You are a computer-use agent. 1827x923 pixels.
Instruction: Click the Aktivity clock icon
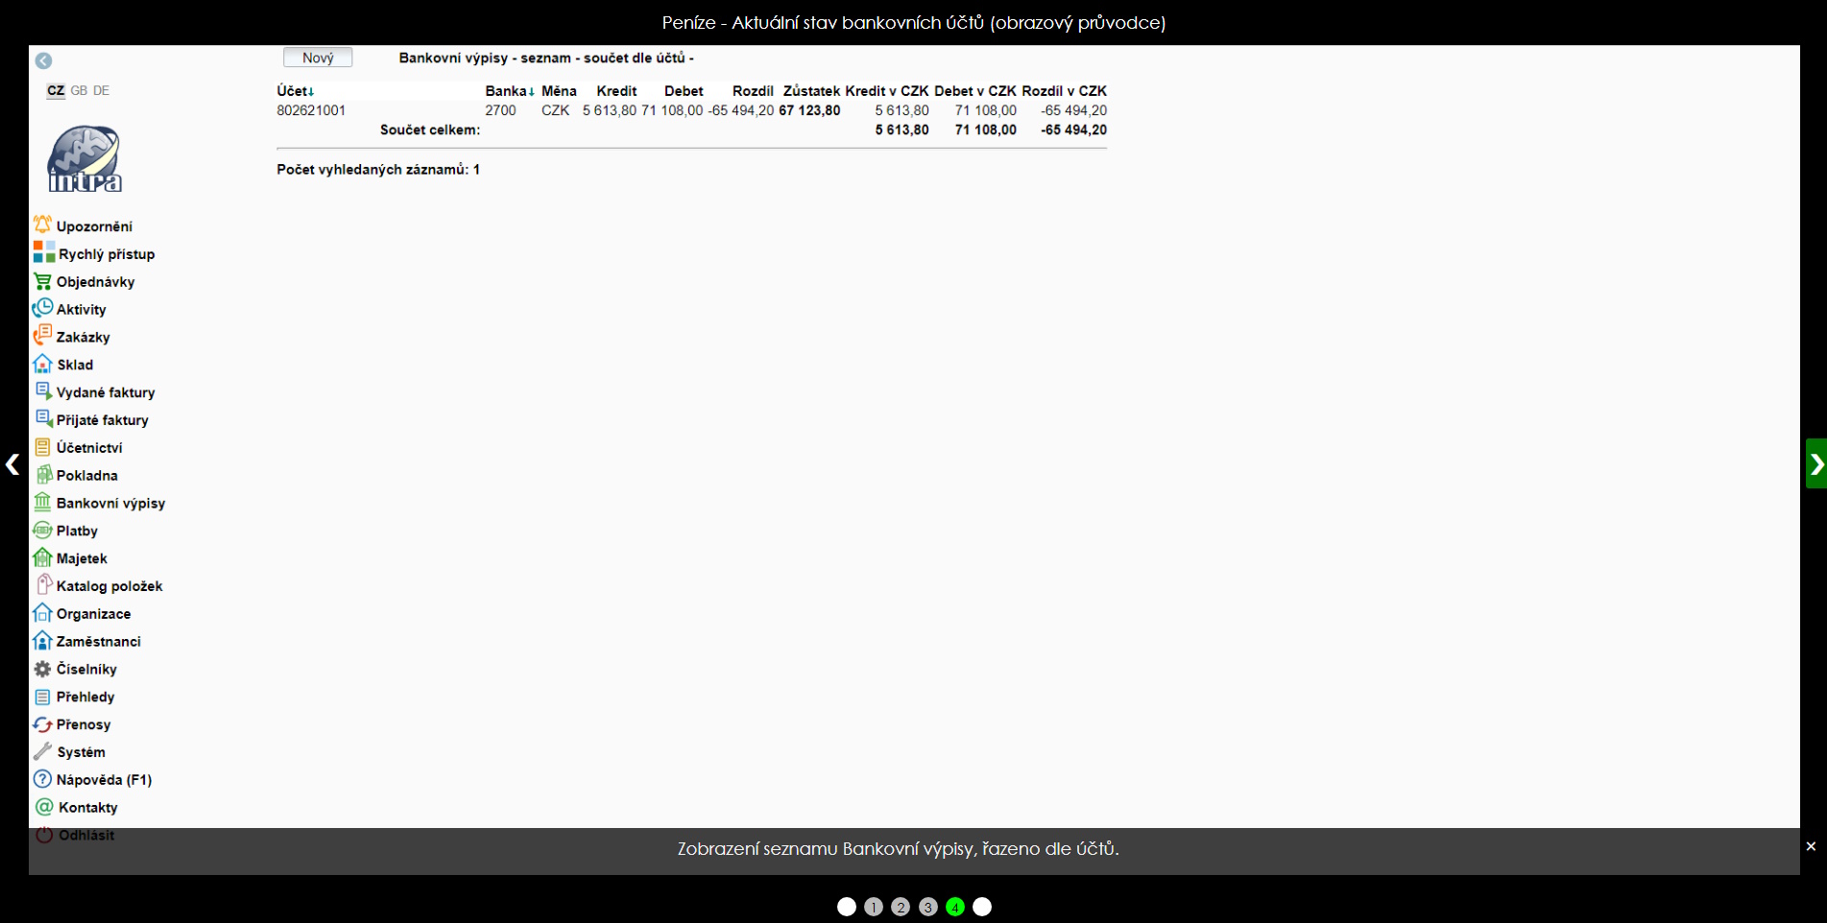(42, 309)
